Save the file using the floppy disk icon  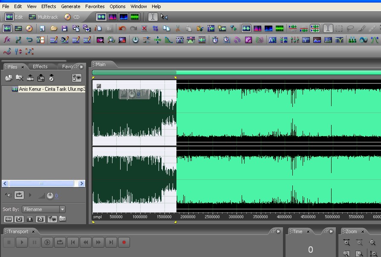pyautogui.click(x=64, y=29)
